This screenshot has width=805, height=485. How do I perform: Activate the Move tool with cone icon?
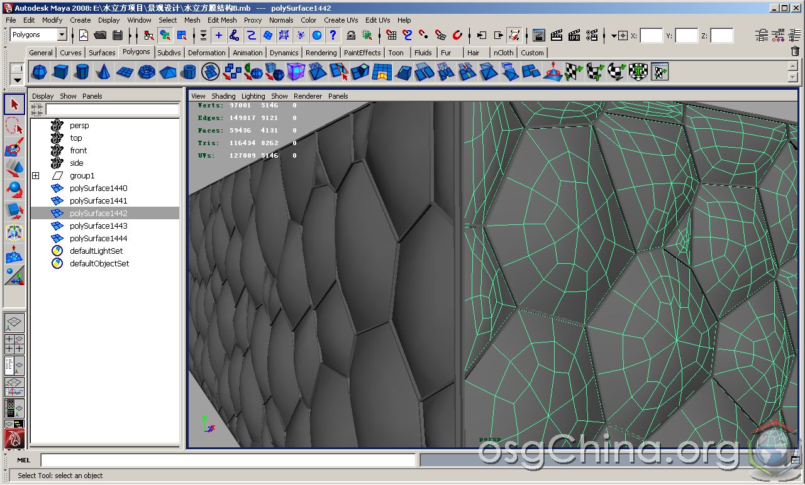(14, 169)
